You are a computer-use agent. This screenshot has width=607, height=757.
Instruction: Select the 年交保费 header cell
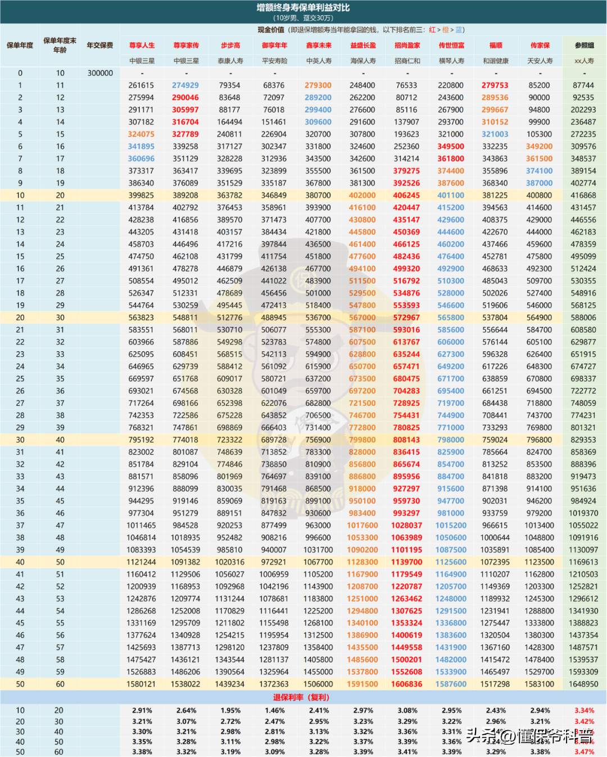(100, 46)
